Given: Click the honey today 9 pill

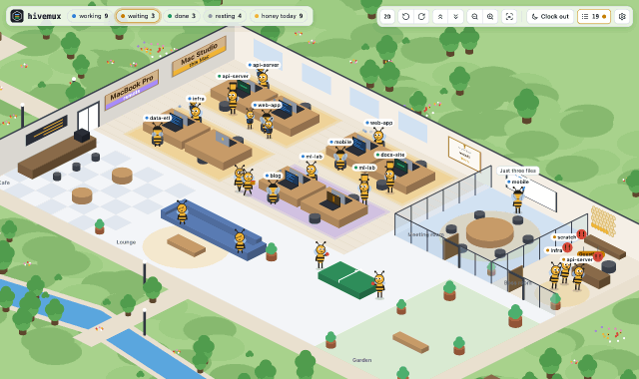Looking at the screenshot, I should (279, 16).
